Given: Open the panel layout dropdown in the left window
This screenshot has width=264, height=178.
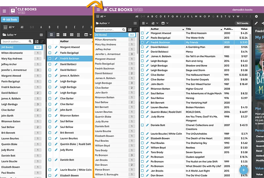Looking at the screenshot, I should coord(88,35).
